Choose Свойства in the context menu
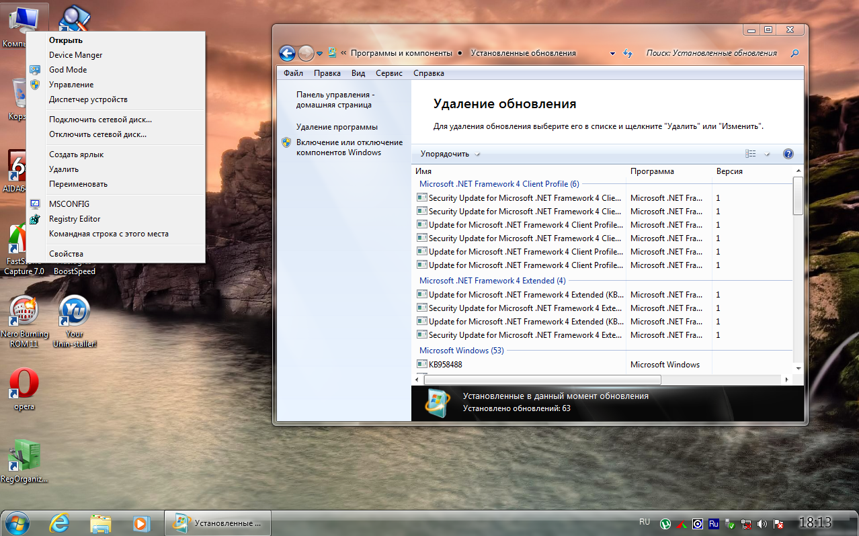 (116, 254)
